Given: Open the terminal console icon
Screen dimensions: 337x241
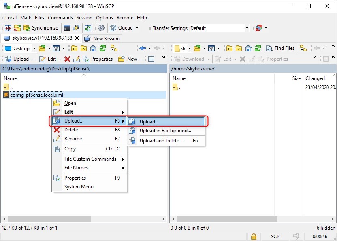Looking at the screenshot, I should [x=67, y=28].
